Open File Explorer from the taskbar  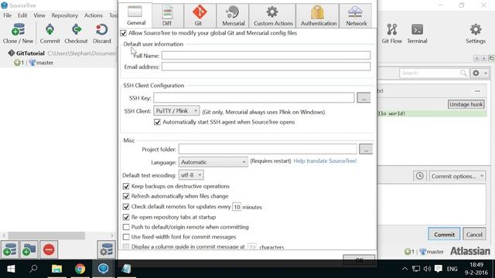56,269
